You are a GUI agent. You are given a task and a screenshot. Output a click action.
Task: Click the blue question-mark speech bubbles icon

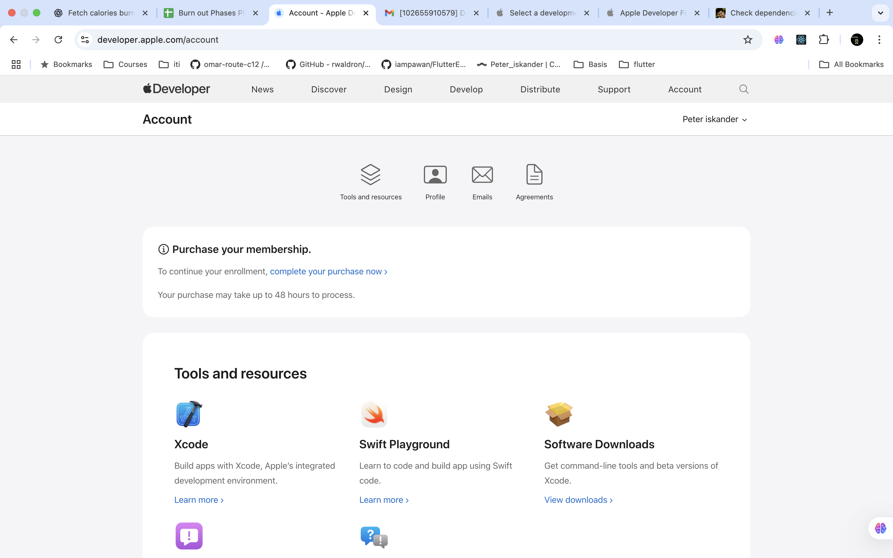[374, 537]
